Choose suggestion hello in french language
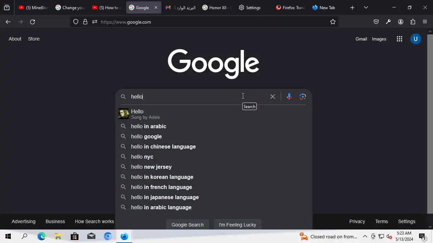This screenshot has height=243, width=433. click(213, 187)
